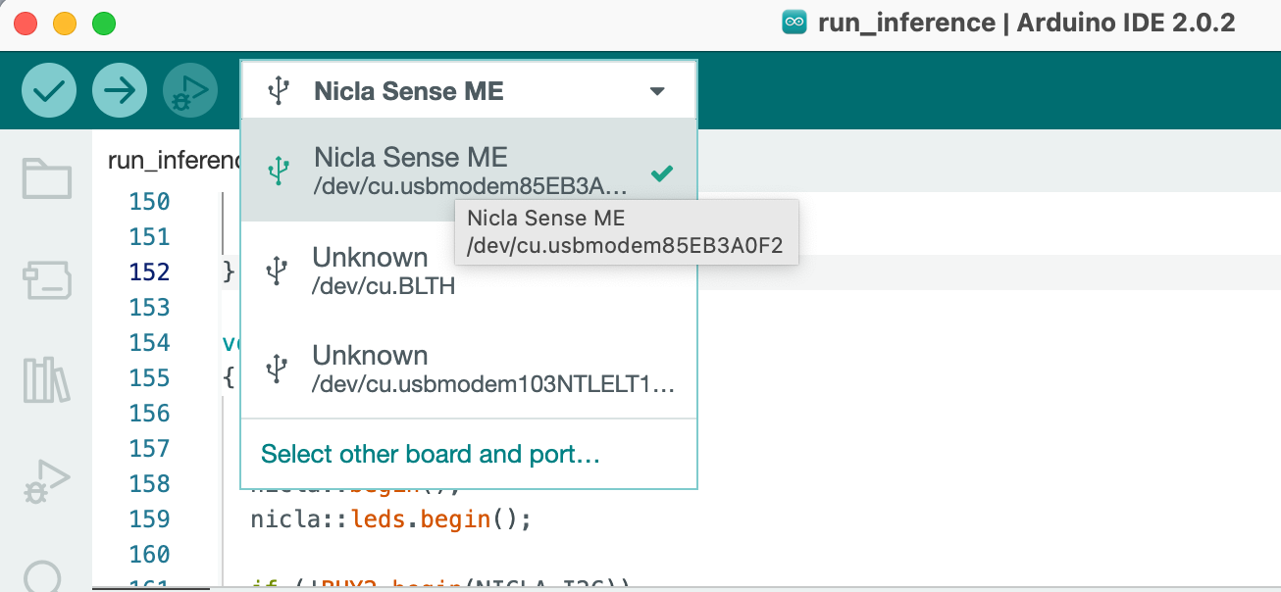Click the yellow minimize window button

pyautogui.click(x=65, y=24)
